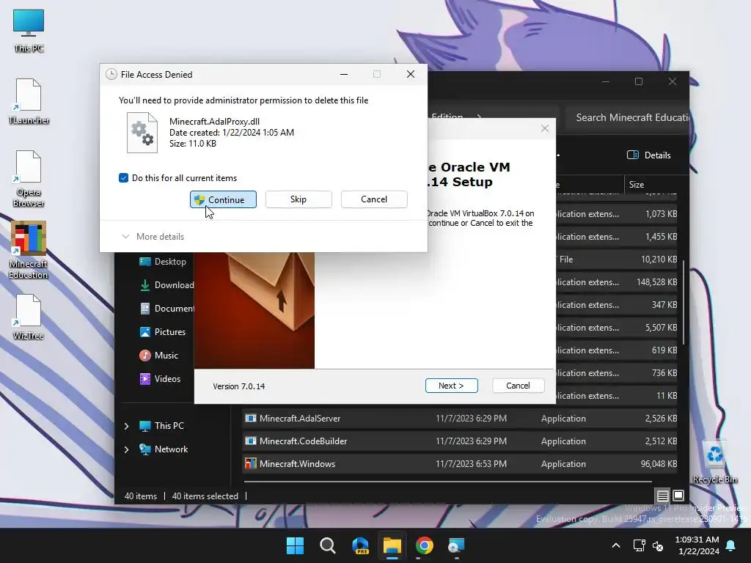Screen dimensions: 751x563
Task: Click the 11/7/2023 6:53 PM date cell
Action: (471, 464)
